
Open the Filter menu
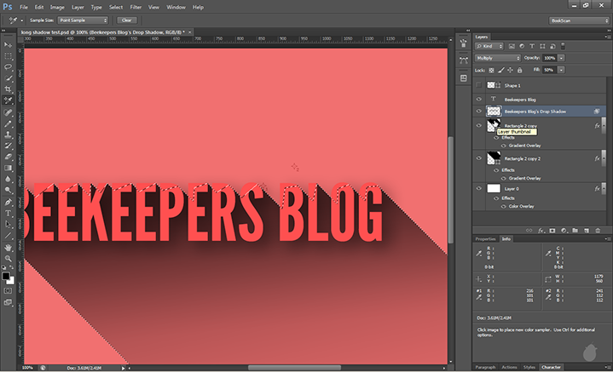[136, 7]
